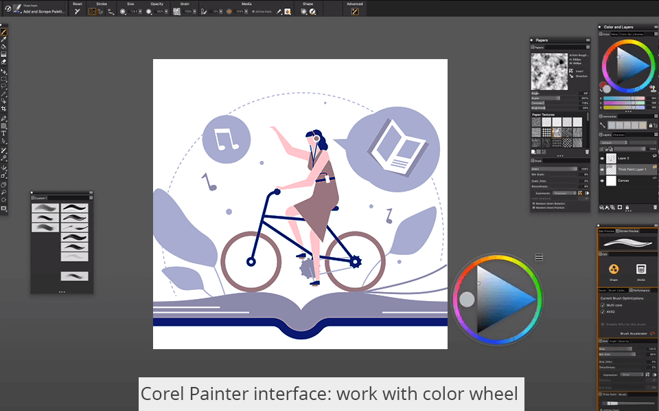Select the Rectangle Shape tool
Screen dimensions: 659x411
(4, 126)
